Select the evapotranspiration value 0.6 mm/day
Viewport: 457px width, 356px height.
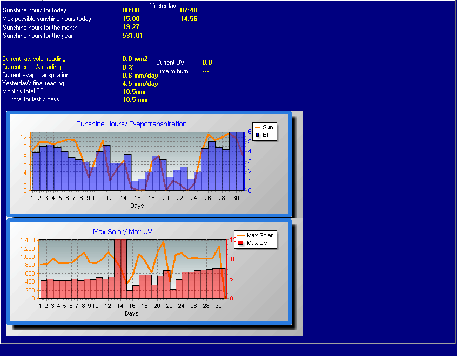coord(140,76)
